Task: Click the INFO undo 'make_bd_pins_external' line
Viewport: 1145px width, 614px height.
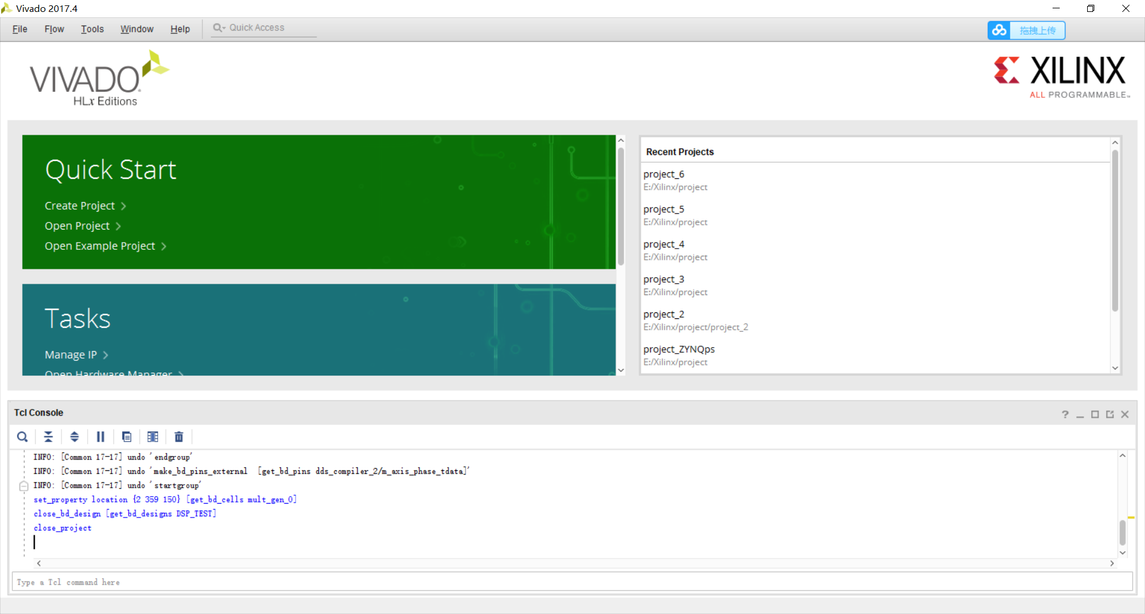Action: point(252,472)
